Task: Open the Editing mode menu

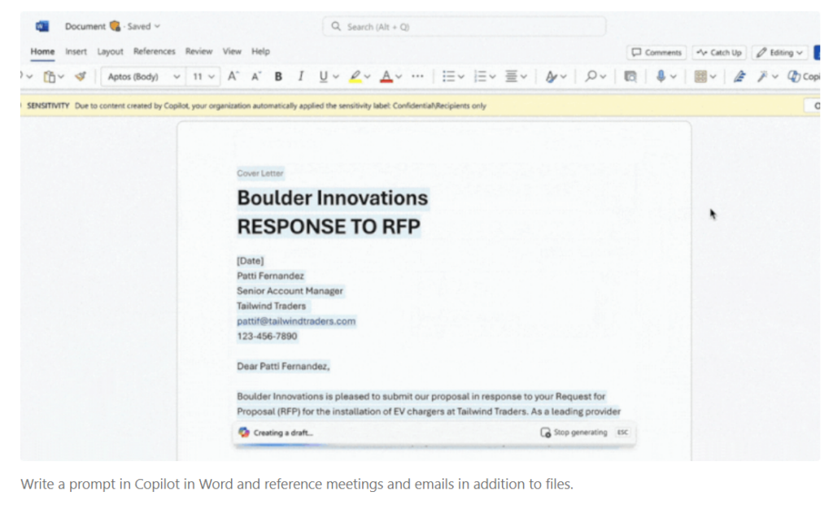Action: [x=780, y=52]
